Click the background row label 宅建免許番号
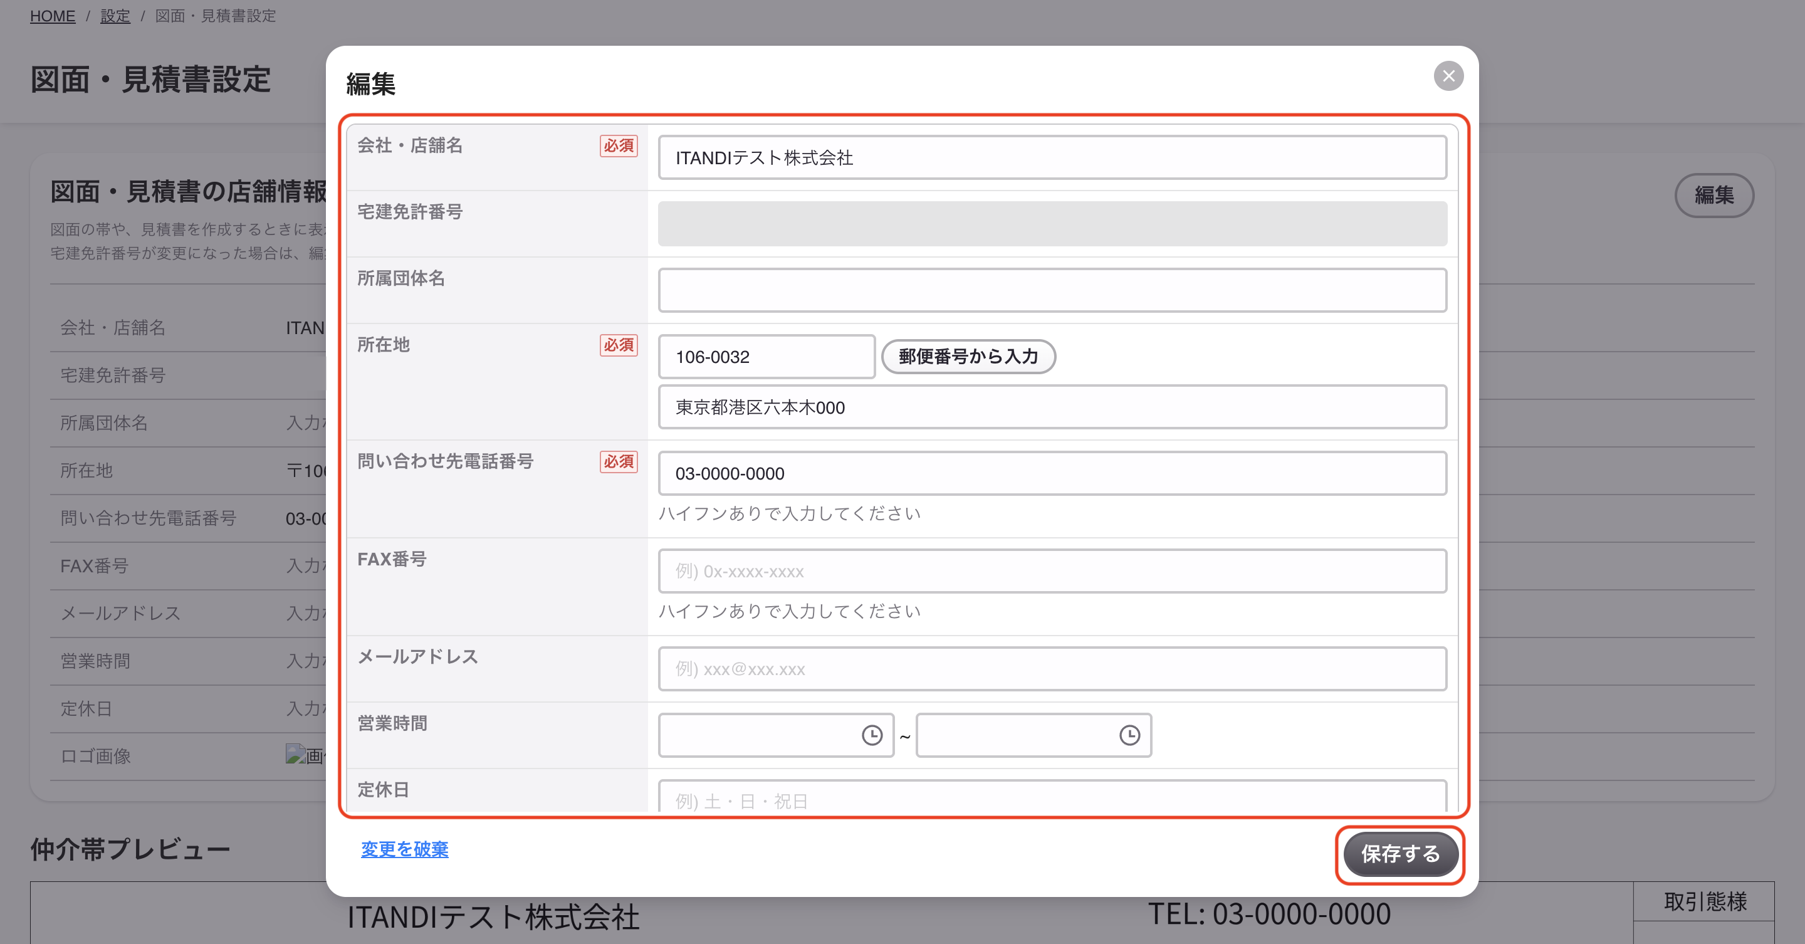This screenshot has height=944, width=1805. [x=113, y=375]
